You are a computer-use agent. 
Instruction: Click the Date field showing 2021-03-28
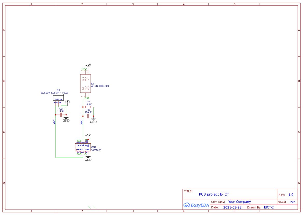coord(232,207)
